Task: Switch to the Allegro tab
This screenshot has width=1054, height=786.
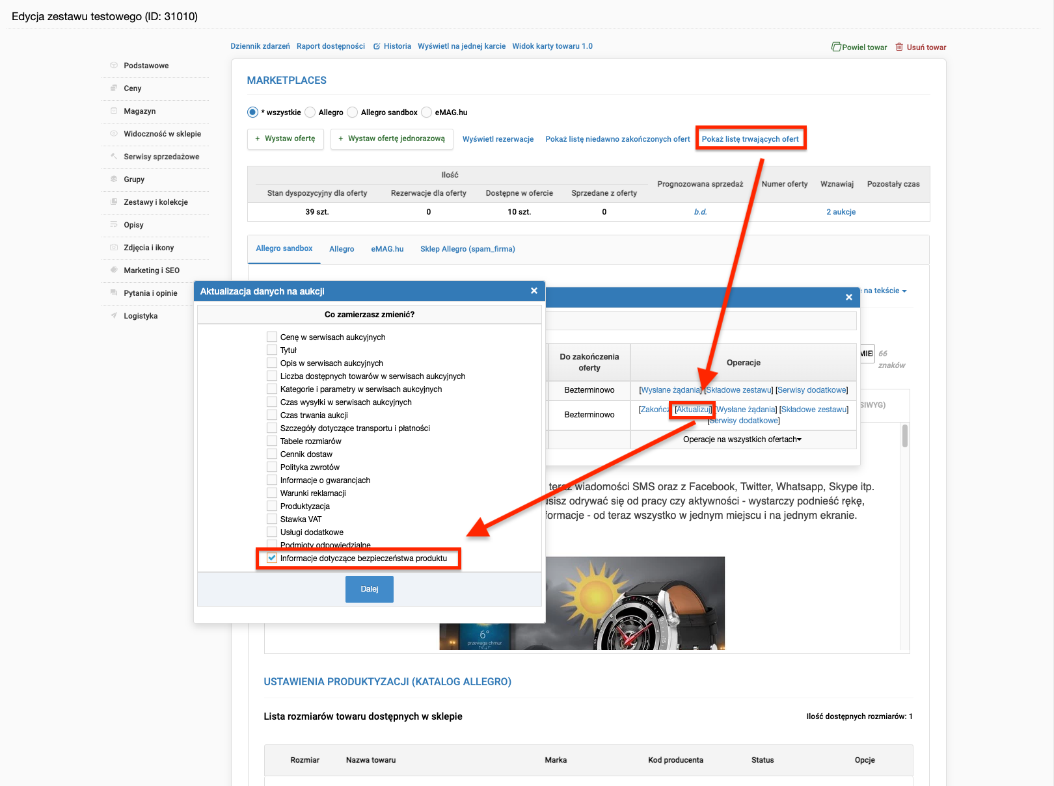Action: [342, 249]
